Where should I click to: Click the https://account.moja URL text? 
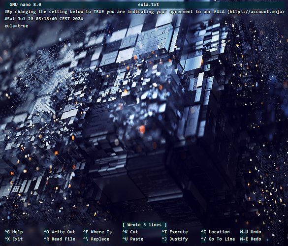click(x=256, y=12)
